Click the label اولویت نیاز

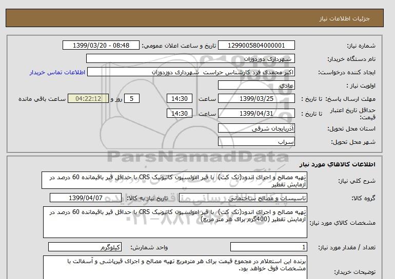tap(361, 85)
